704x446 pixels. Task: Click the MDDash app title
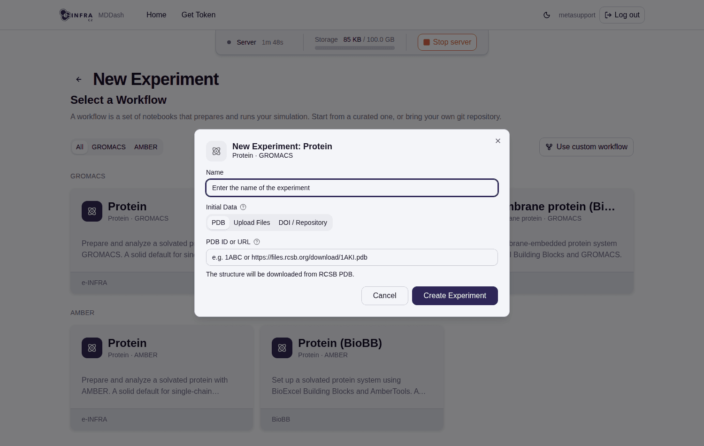point(111,15)
